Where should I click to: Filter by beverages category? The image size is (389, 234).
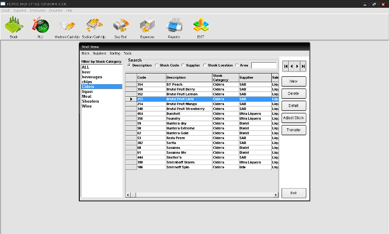click(102, 77)
